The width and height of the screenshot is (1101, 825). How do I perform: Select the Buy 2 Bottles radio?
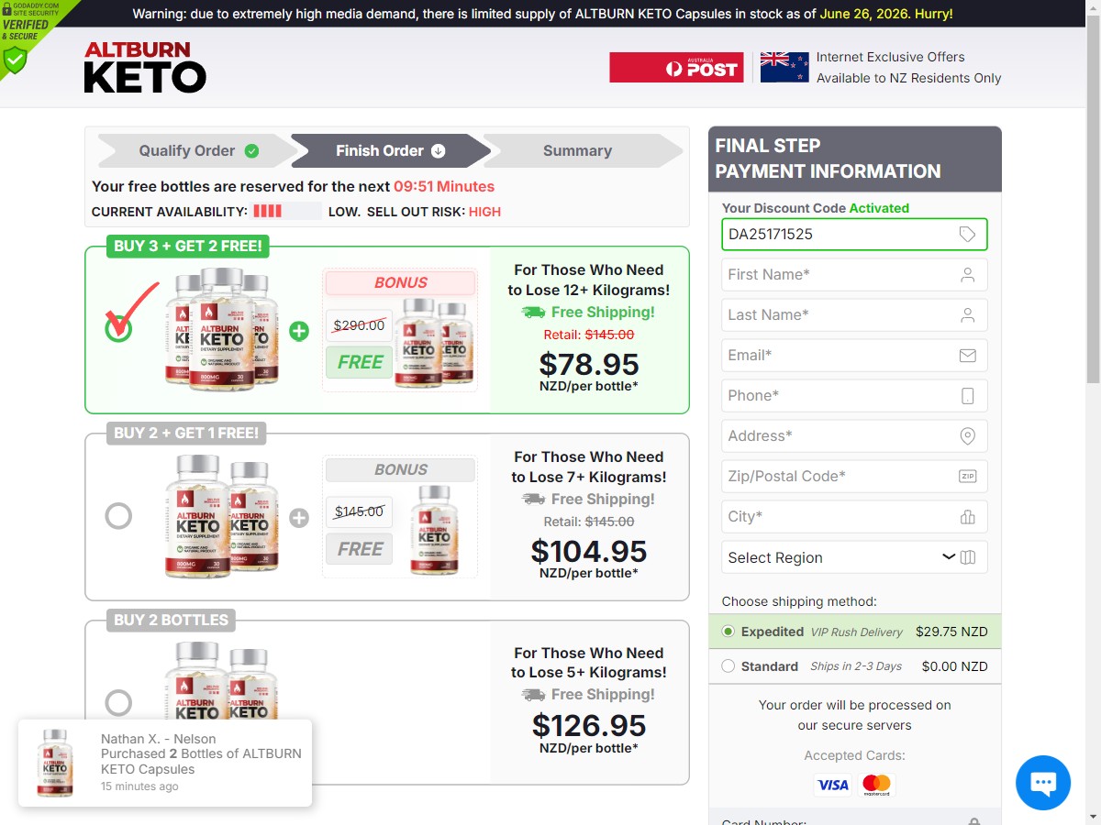pos(118,703)
